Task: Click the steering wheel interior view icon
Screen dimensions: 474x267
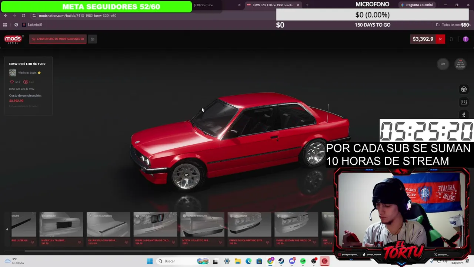Action: (464, 89)
